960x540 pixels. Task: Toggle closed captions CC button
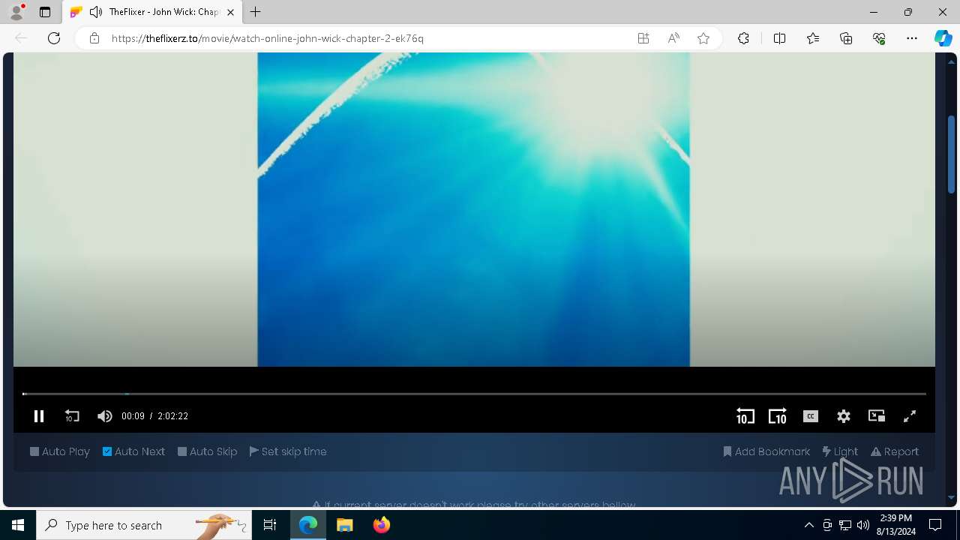[811, 416]
